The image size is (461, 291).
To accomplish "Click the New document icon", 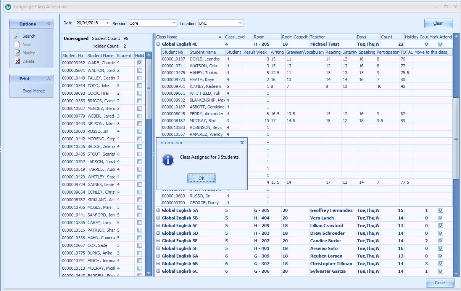I will 17,45.
